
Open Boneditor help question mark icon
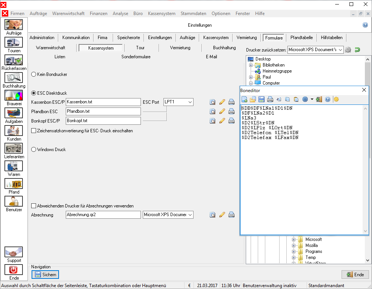click(x=328, y=100)
